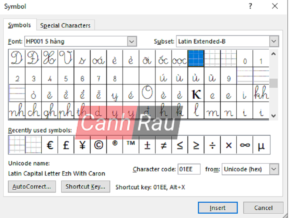Pick the plus-minus ± symbol
The width and height of the screenshot is (290, 218).
pos(147,145)
